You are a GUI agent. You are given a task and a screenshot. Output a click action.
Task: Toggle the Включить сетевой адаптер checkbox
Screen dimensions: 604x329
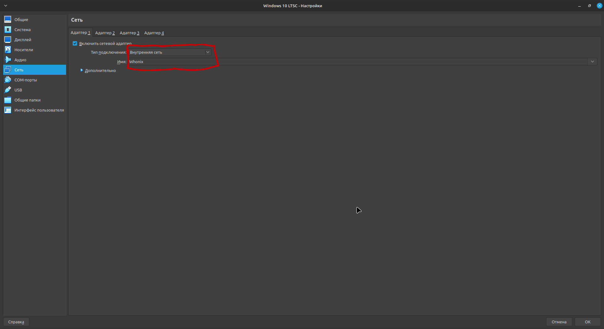pos(75,43)
